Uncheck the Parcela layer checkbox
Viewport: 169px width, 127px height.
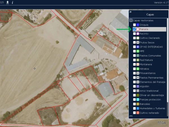click(x=134, y=29)
